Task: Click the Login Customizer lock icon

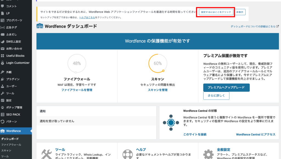Action: [x=2, y=63]
